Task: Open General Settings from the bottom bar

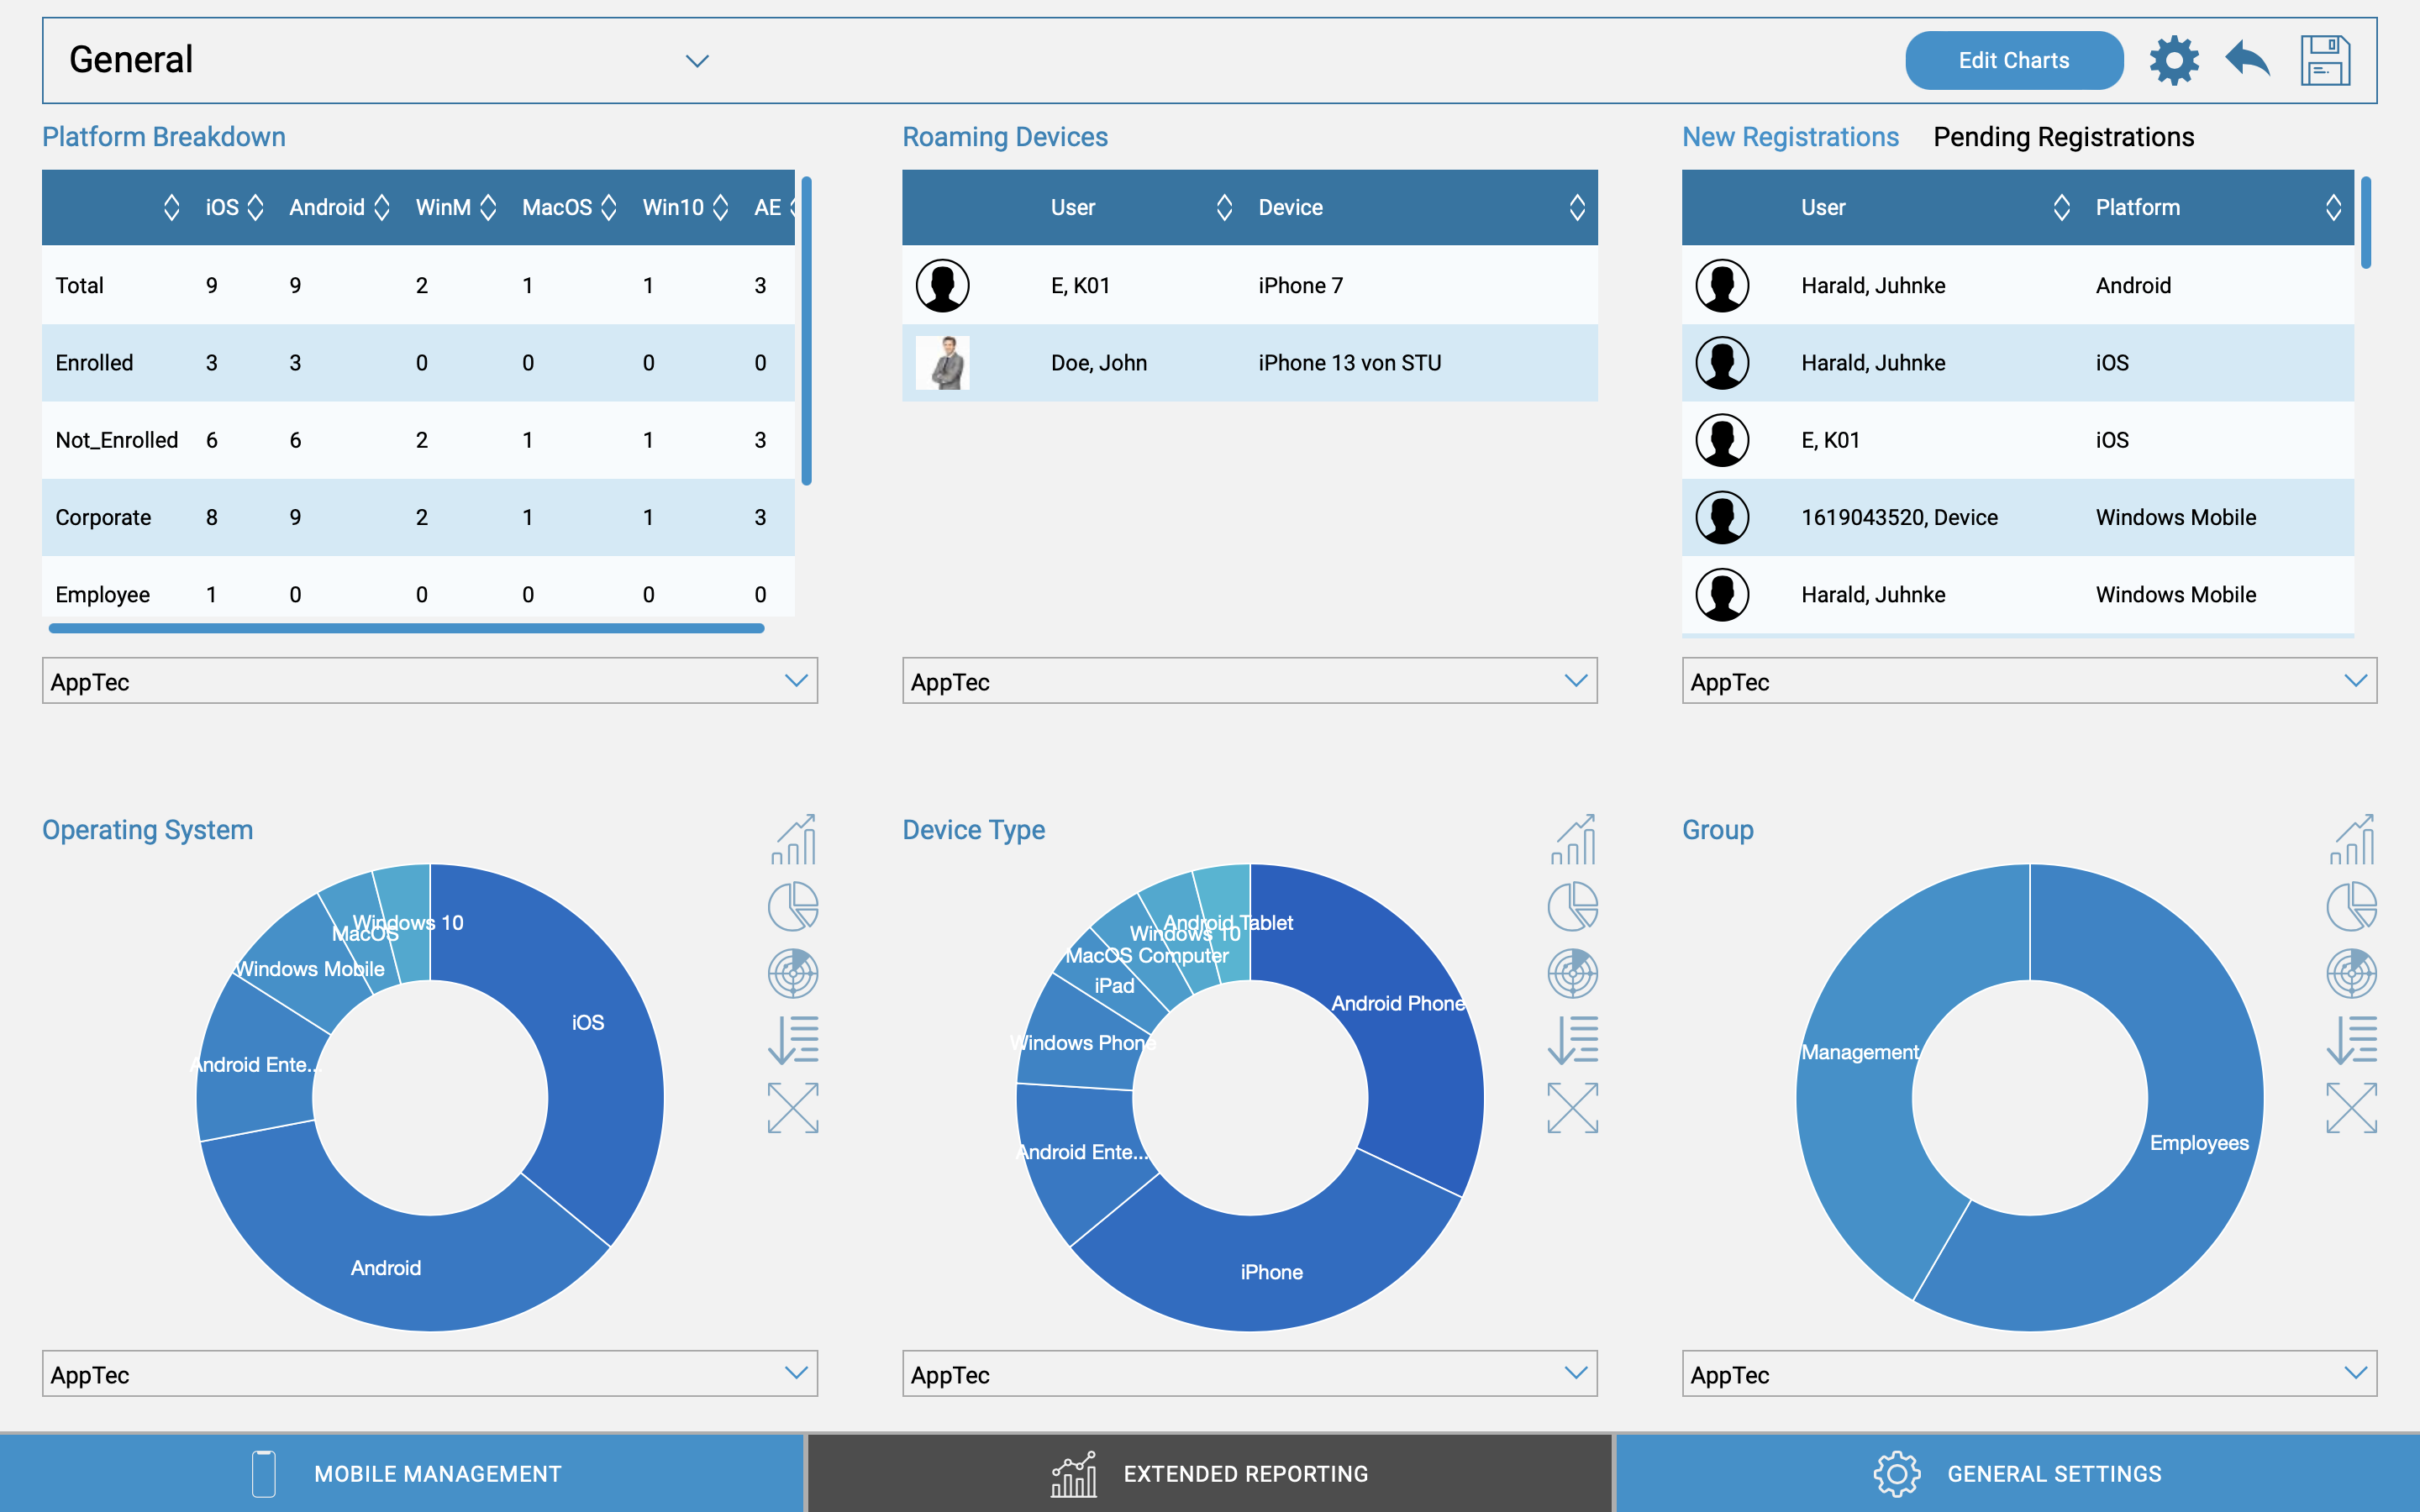Action: point(2053,1473)
